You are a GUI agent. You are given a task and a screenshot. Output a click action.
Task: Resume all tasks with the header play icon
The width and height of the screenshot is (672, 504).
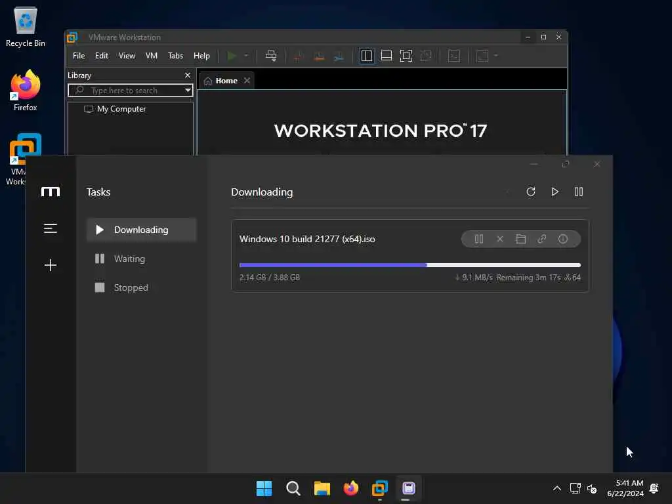(x=555, y=192)
